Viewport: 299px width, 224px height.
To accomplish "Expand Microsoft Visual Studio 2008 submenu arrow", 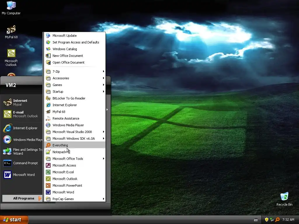I will (104, 132).
